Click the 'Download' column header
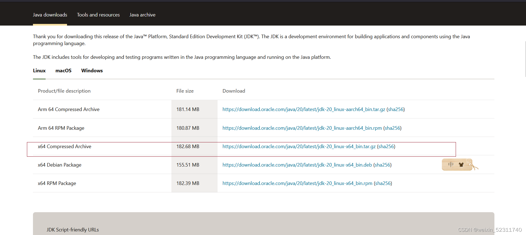The image size is (526, 235). click(x=234, y=91)
